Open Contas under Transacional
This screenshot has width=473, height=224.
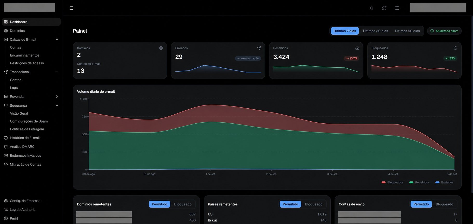pos(16,80)
